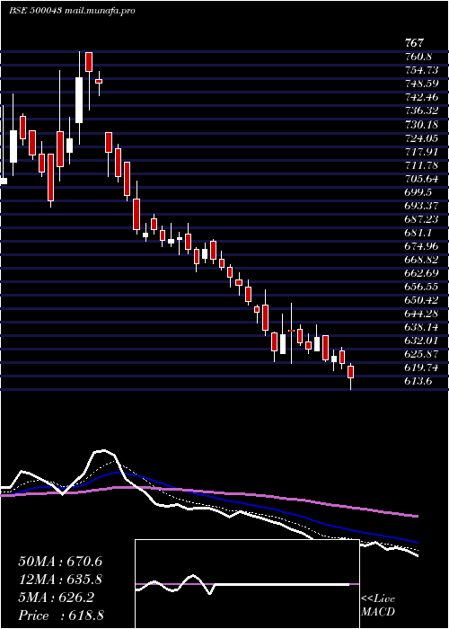Click the <<Live MACD label

coord(378,606)
